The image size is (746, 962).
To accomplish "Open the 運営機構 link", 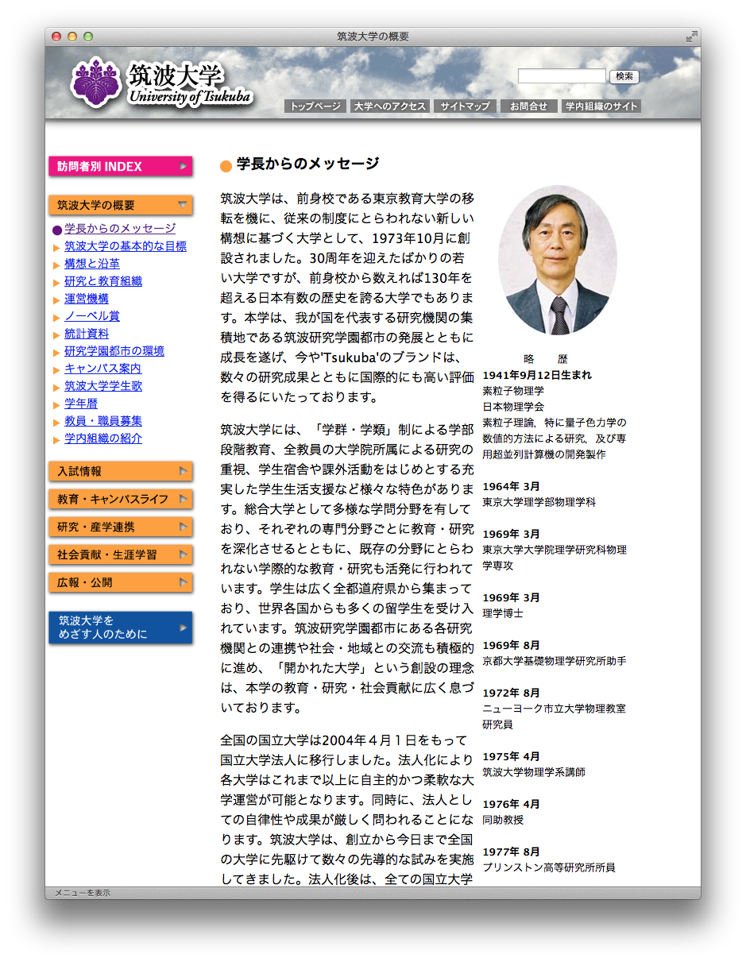I will [87, 299].
